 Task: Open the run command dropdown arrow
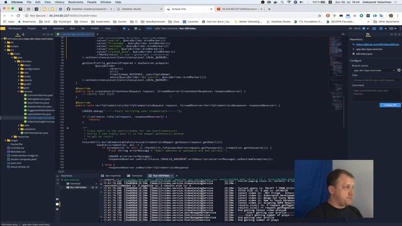tap(128, 29)
